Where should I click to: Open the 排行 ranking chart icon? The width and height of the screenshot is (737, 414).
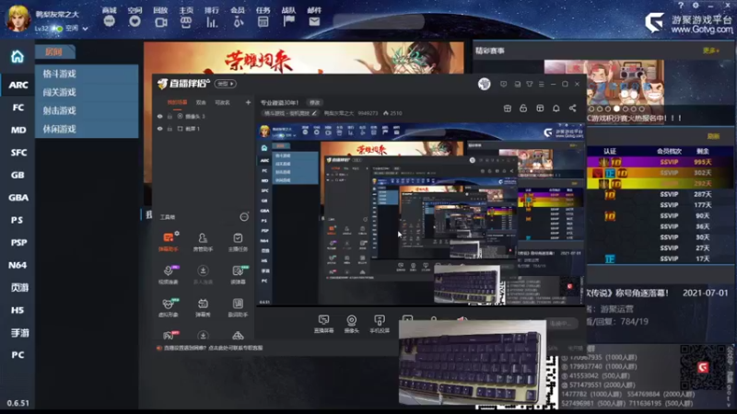click(212, 21)
